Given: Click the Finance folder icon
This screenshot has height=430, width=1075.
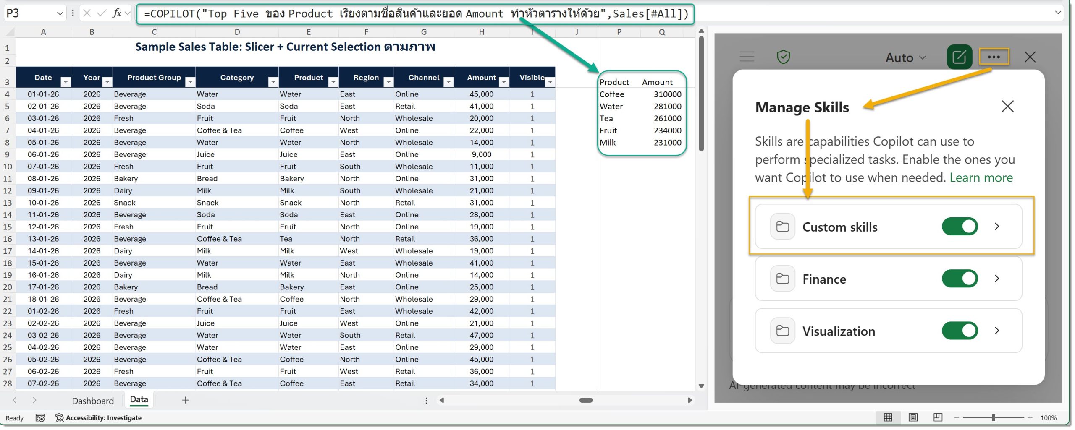Looking at the screenshot, I should pyautogui.click(x=782, y=279).
